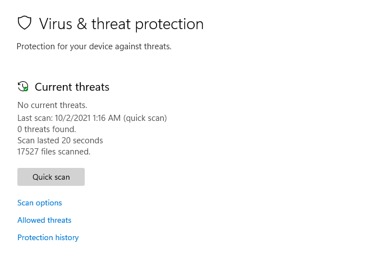The image size is (377, 253).
Task: Start a Quick scan
Action: [51, 177]
